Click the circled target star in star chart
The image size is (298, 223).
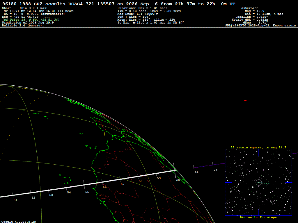pos(259,182)
